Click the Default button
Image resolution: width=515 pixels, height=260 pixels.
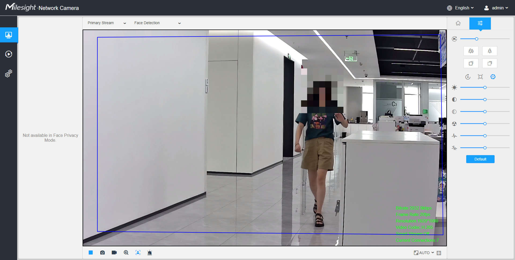pos(480,159)
